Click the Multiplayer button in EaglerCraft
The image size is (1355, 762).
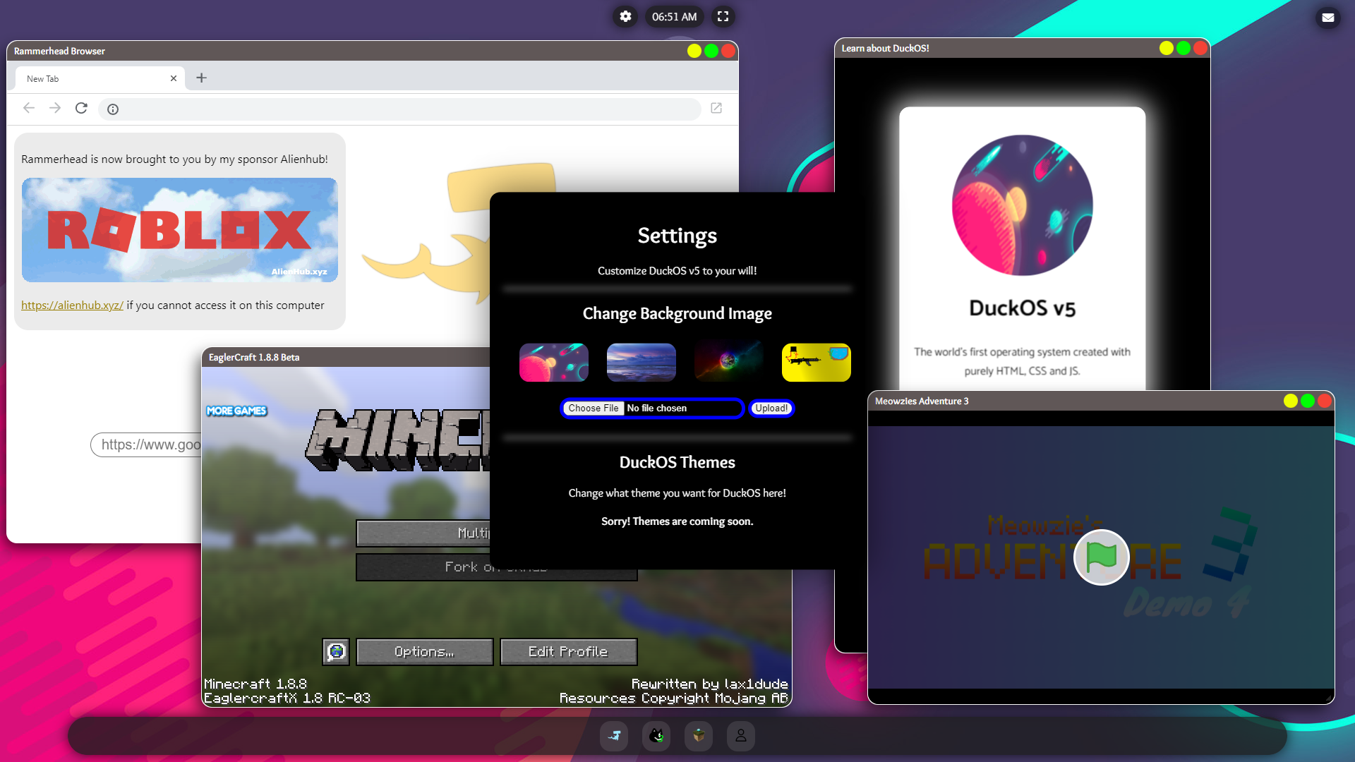pos(423,533)
